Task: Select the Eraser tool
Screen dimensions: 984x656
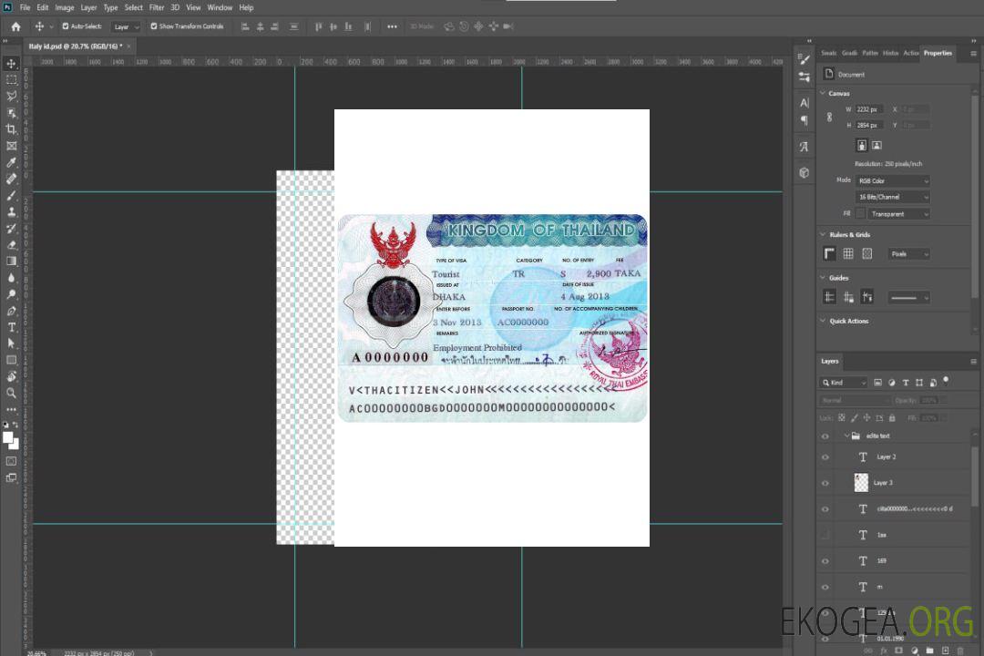Action: (11, 244)
